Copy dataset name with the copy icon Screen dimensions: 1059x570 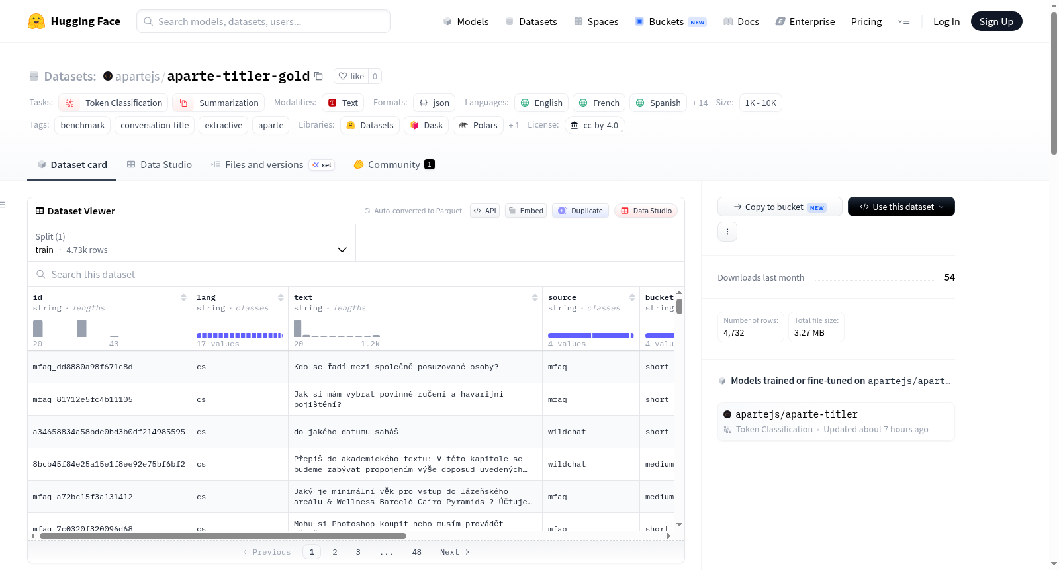tap(318, 76)
